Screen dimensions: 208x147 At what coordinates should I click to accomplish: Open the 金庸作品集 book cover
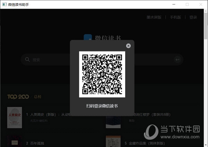click(113, 141)
